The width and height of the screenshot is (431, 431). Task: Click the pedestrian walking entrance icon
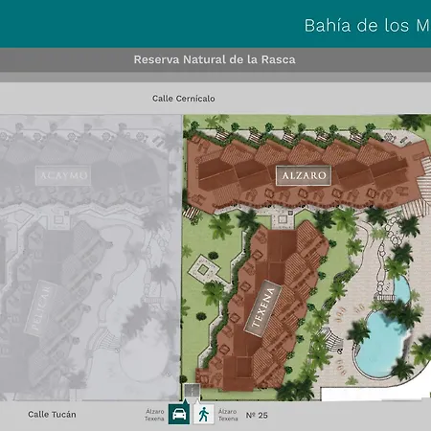[203, 414]
